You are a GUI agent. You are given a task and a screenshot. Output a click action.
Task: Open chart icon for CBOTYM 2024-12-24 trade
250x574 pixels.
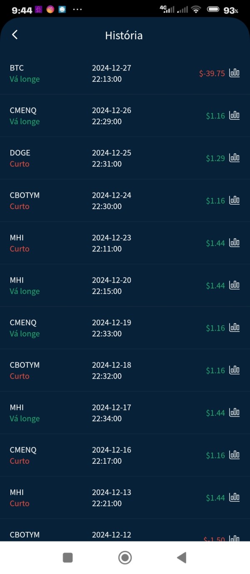pyautogui.click(x=235, y=200)
